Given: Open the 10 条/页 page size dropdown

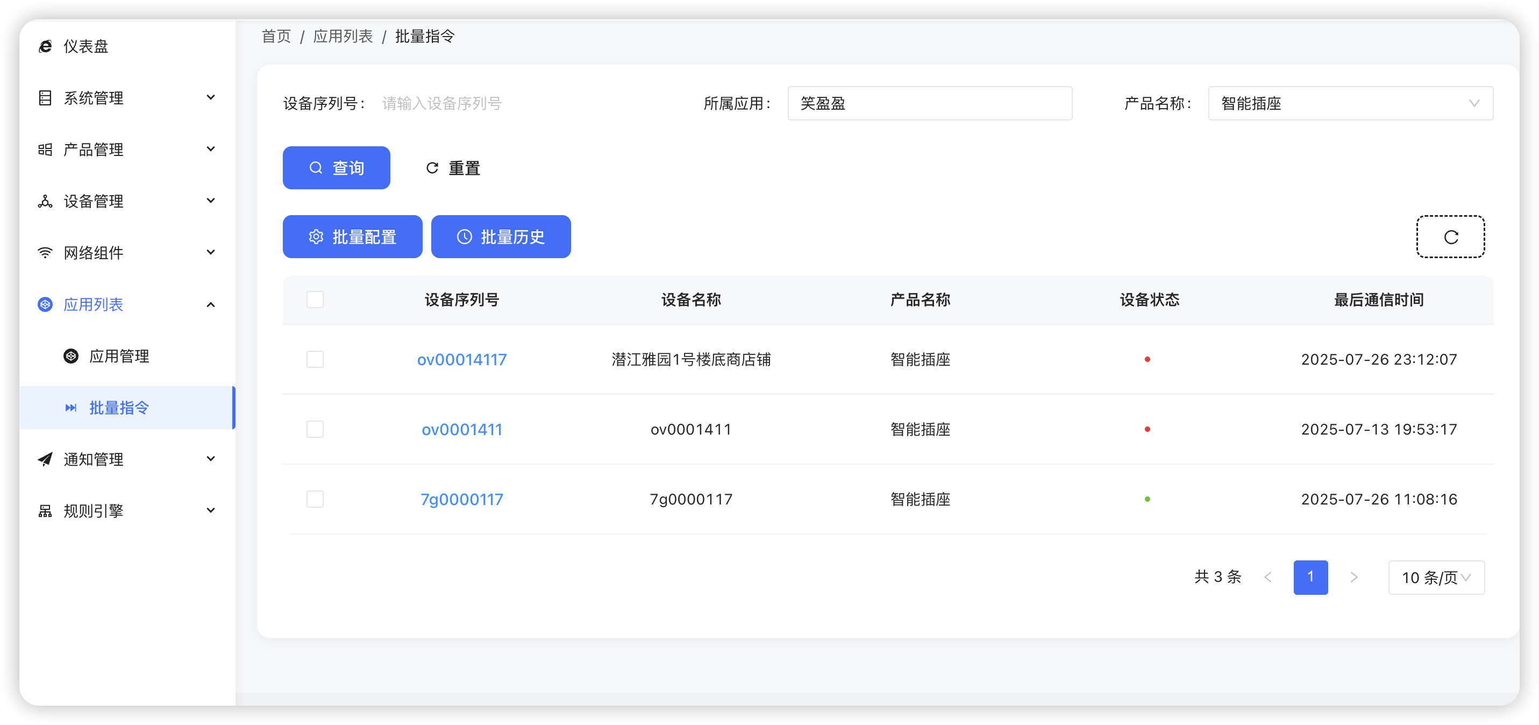Looking at the screenshot, I should [1436, 578].
